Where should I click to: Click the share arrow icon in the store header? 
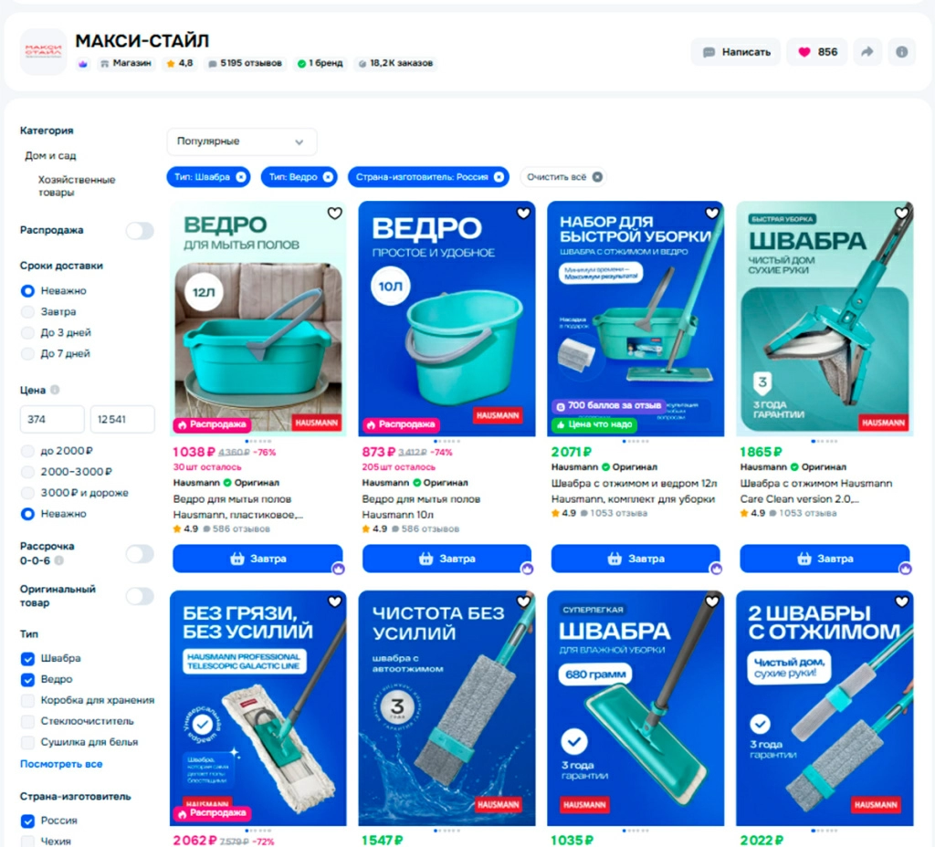tap(867, 52)
